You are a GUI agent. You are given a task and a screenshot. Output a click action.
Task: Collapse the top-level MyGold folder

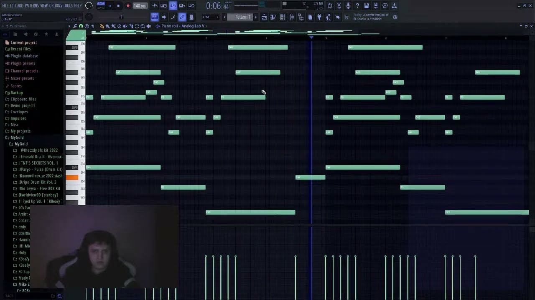(17, 137)
